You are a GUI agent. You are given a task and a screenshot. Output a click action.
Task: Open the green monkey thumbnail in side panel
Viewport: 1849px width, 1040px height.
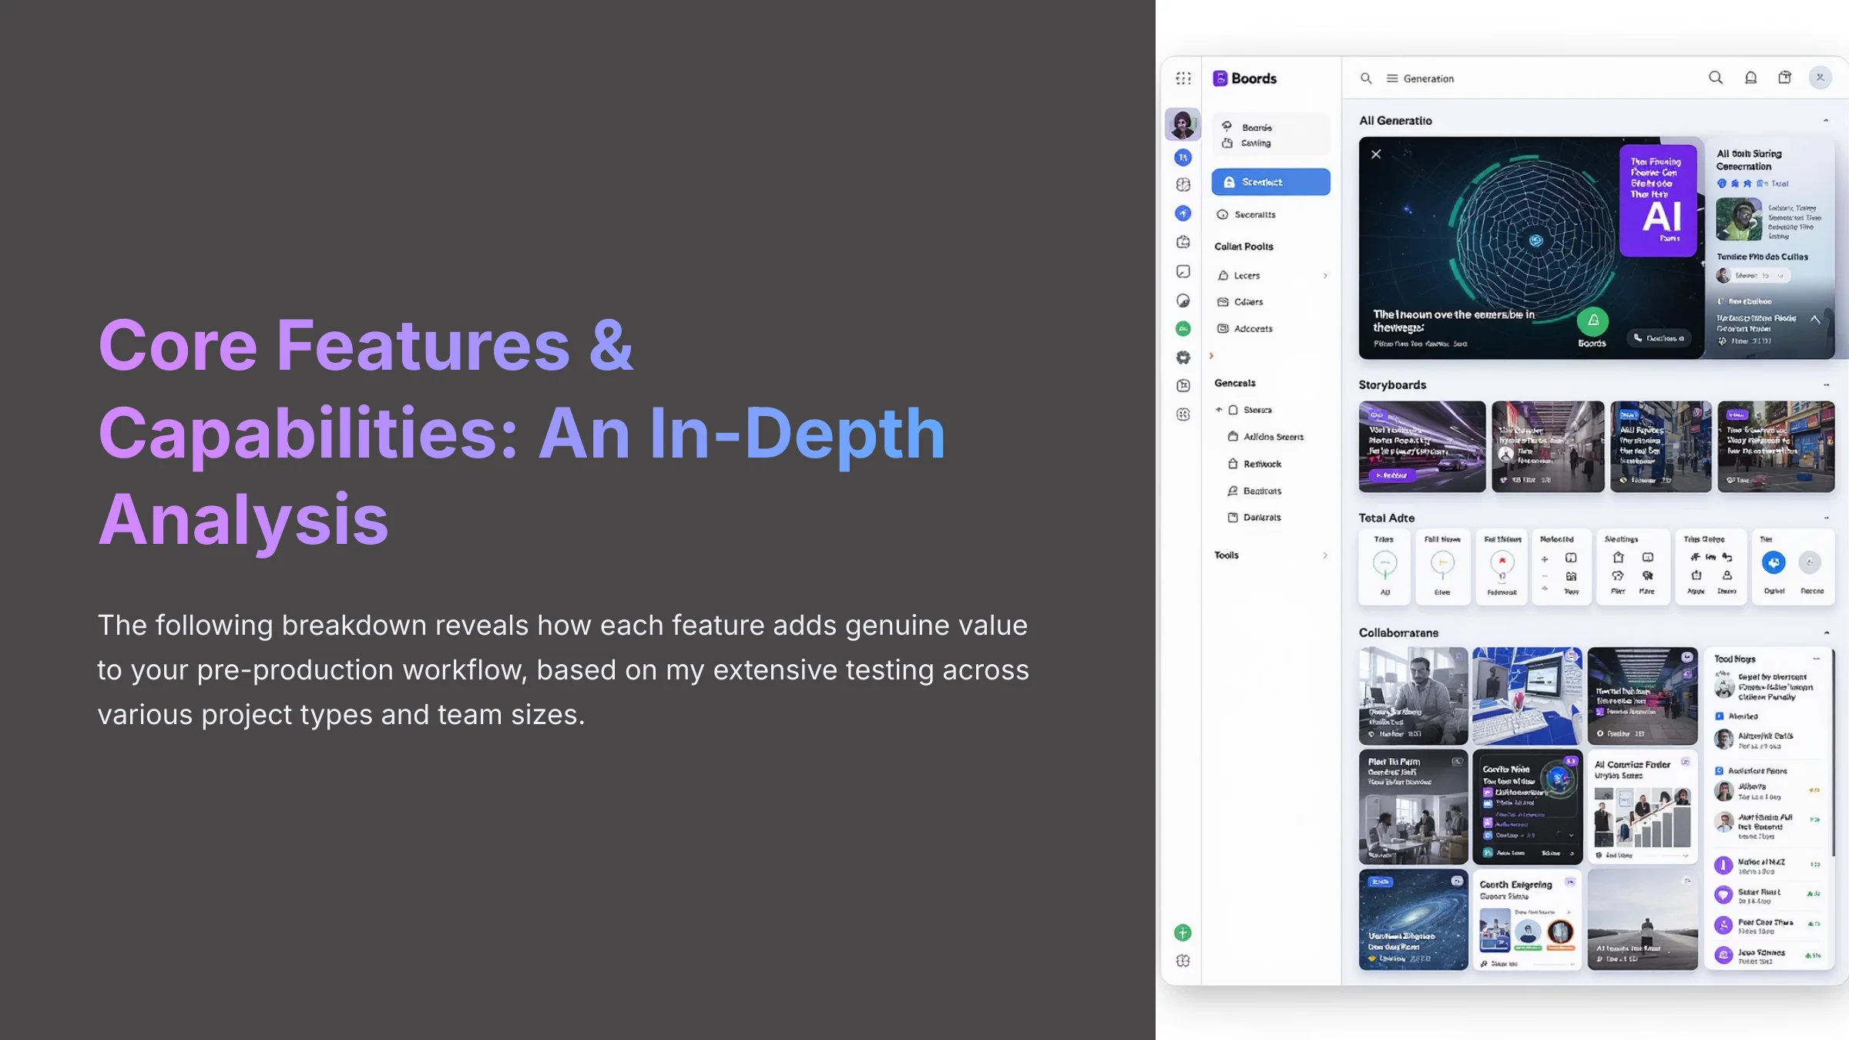pyautogui.click(x=1739, y=220)
